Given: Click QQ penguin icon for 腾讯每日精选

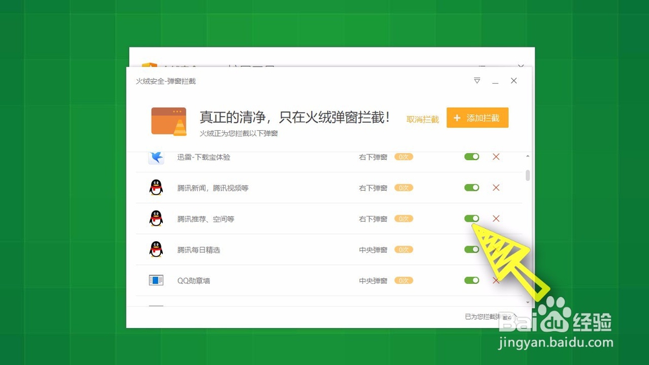Looking at the screenshot, I should click(156, 249).
